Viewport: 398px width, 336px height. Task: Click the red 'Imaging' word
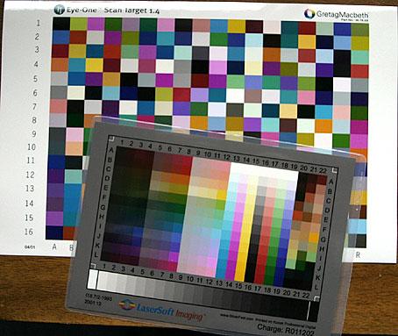189,315
